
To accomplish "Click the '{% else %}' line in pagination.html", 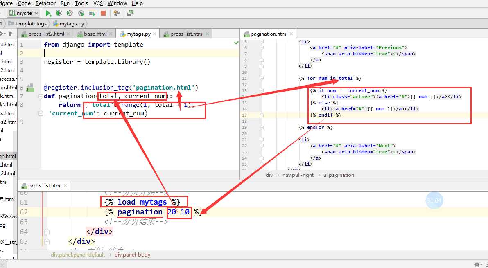I will pos(324,103).
